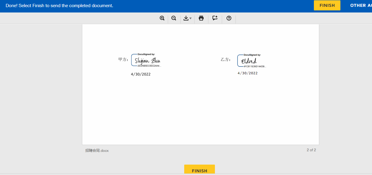Click the 甲方 party label
This screenshot has height=175, width=372.
pos(123,59)
